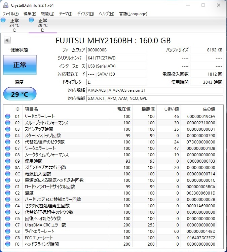227x252 pixels.
Task: Click the 項目名 column header
Action: pyautogui.click(x=65, y=109)
